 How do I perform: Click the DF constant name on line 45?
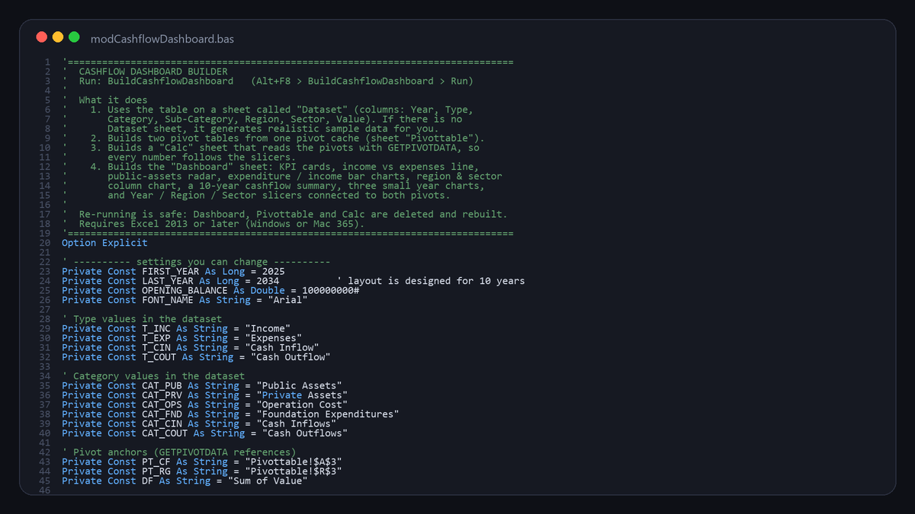(148, 480)
